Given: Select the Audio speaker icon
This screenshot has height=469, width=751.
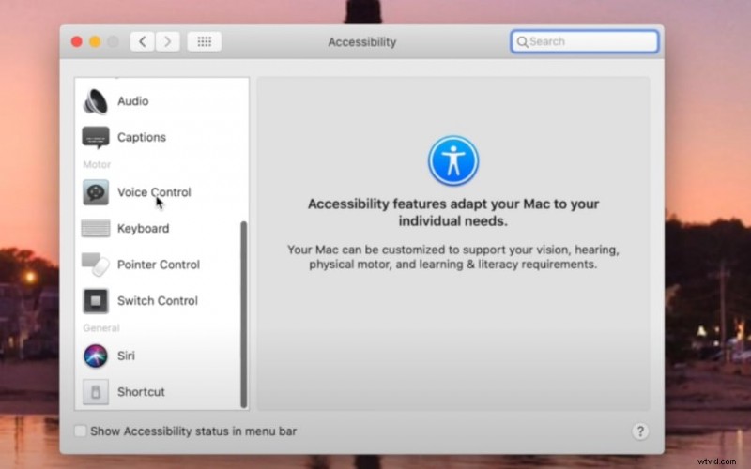Looking at the screenshot, I should click(96, 101).
